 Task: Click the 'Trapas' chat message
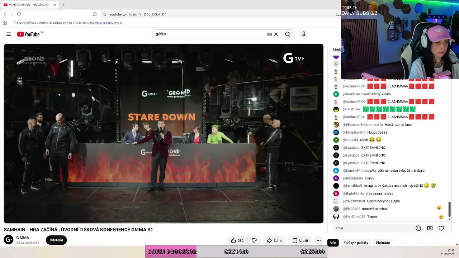pyautogui.click(x=372, y=216)
